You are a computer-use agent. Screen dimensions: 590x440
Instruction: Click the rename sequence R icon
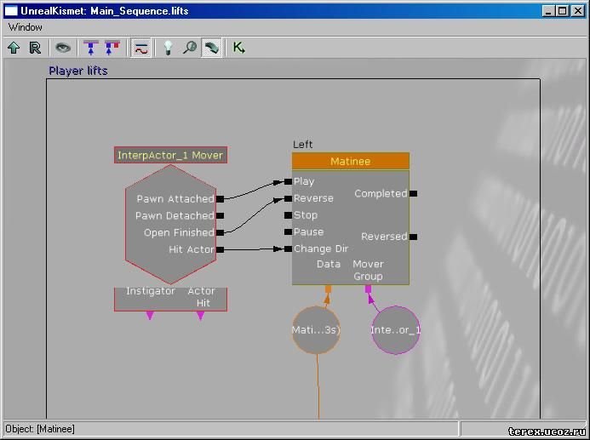point(35,48)
